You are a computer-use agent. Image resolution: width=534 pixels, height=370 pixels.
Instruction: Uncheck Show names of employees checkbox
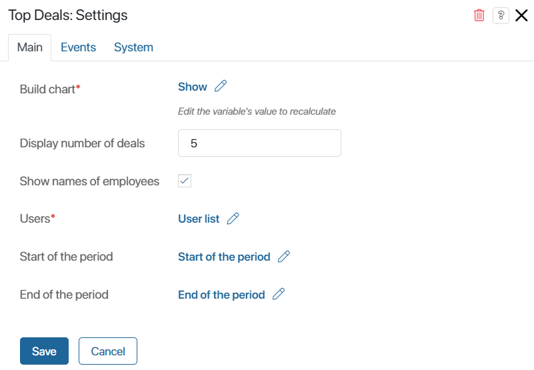pos(185,181)
